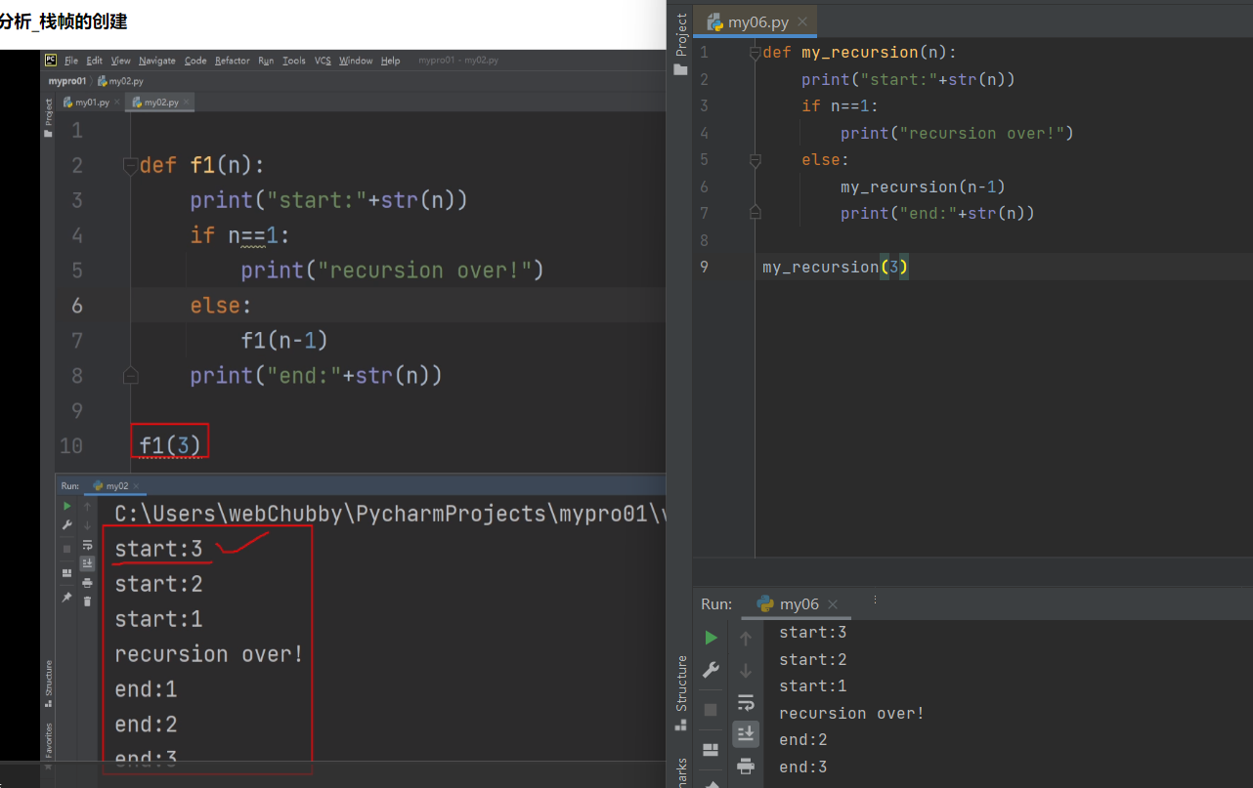The height and width of the screenshot is (788, 1253).
Task: Open the Navigate menu
Action: [x=157, y=61]
